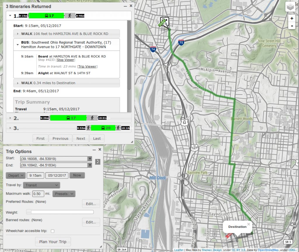Click the Plan Your Trip button

click(53, 242)
